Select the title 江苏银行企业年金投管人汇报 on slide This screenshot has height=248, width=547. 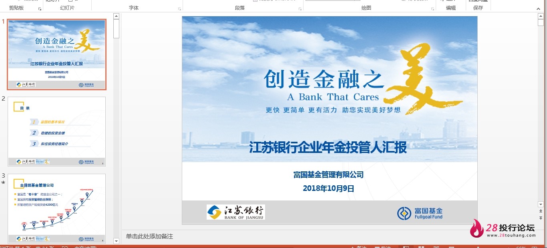point(328,147)
